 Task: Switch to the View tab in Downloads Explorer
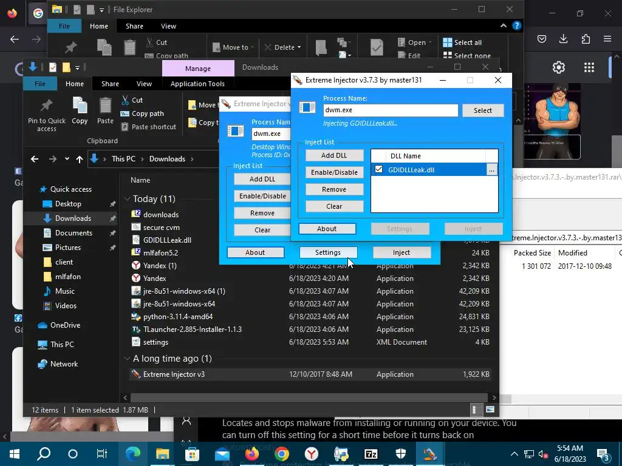point(144,84)
